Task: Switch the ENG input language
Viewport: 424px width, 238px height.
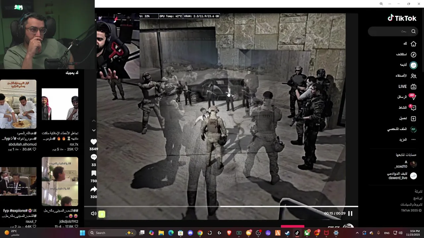Action: (x=387, y=233)
